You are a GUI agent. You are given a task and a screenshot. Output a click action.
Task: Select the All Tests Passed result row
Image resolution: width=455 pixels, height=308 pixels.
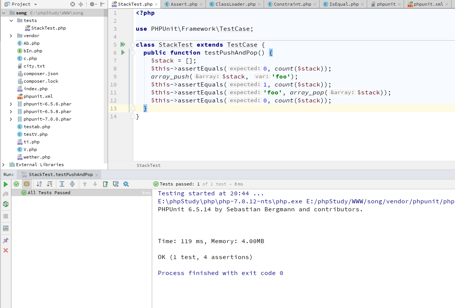pyautogui.click(x=49, y=193)
